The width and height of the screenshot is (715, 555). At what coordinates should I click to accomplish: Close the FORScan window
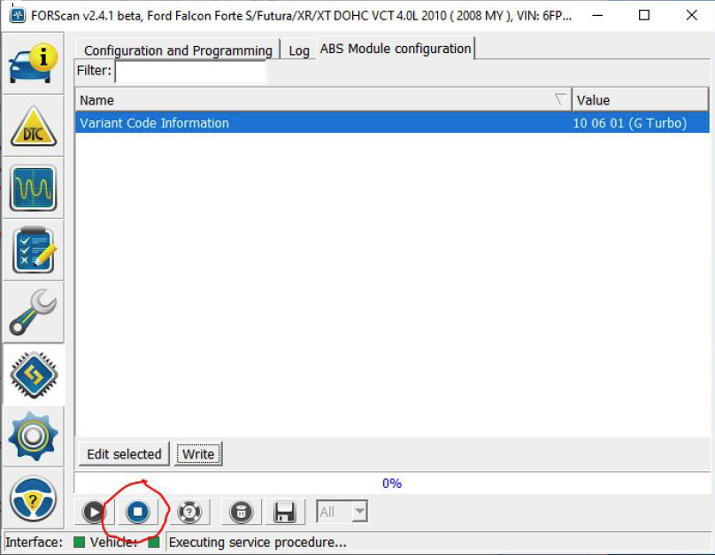coord(691,16)
